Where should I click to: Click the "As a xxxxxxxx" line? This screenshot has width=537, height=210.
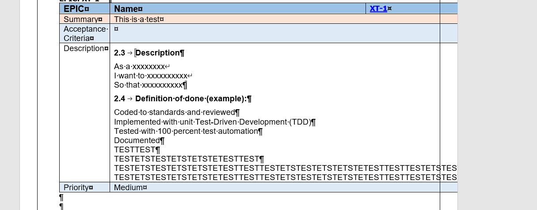click(x=140, y=66)
